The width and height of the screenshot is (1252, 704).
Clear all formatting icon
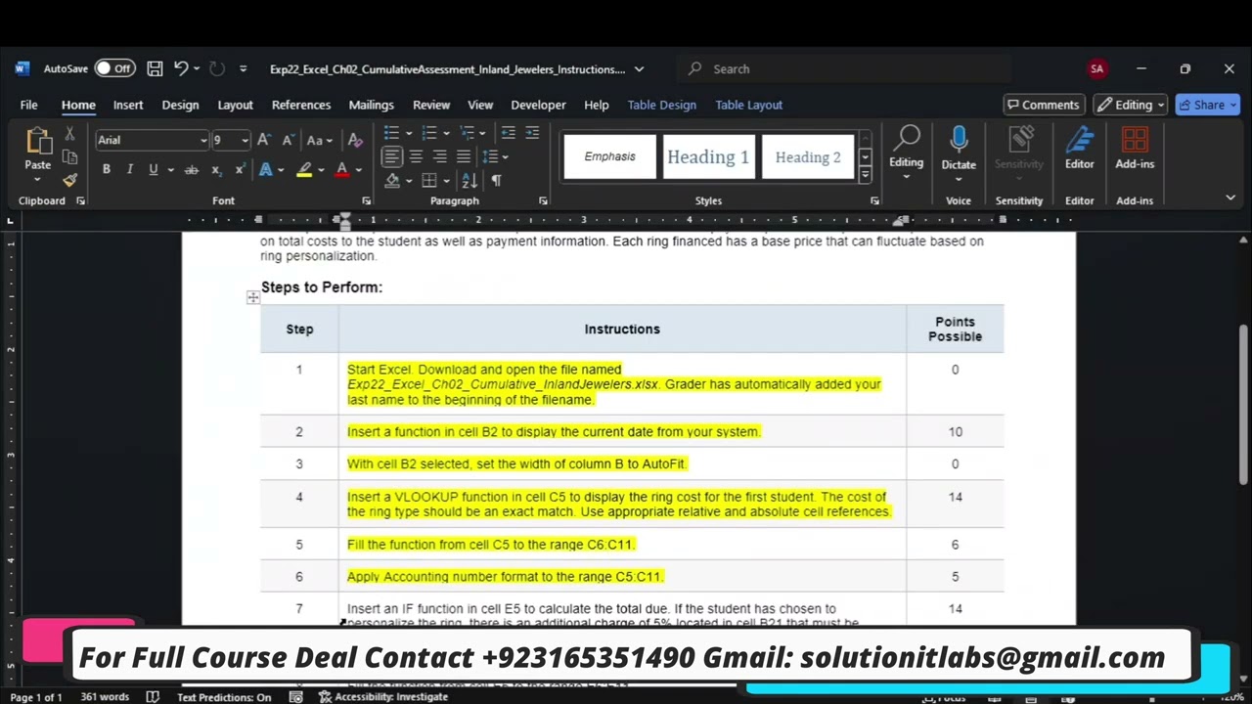click(x=355, y=140)
